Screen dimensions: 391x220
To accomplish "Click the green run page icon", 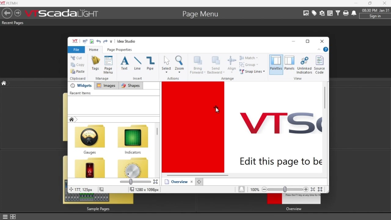I will click(92, 41).
